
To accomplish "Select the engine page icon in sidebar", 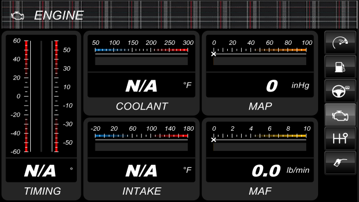I will coord(340,115).
